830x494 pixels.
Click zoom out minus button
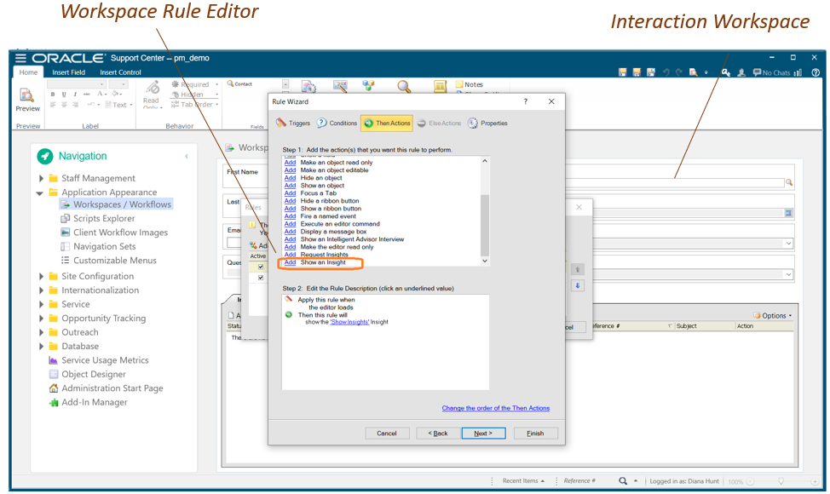pos(750,481)
